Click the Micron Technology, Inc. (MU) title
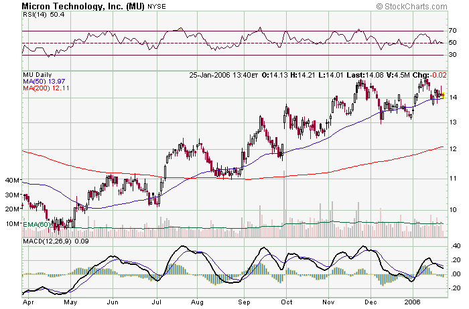Screen dimensions: 469x309 (x=83, y=6)
